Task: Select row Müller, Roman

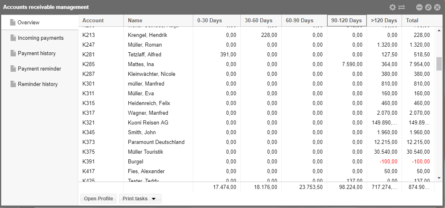Action: (x=256, y=45)
